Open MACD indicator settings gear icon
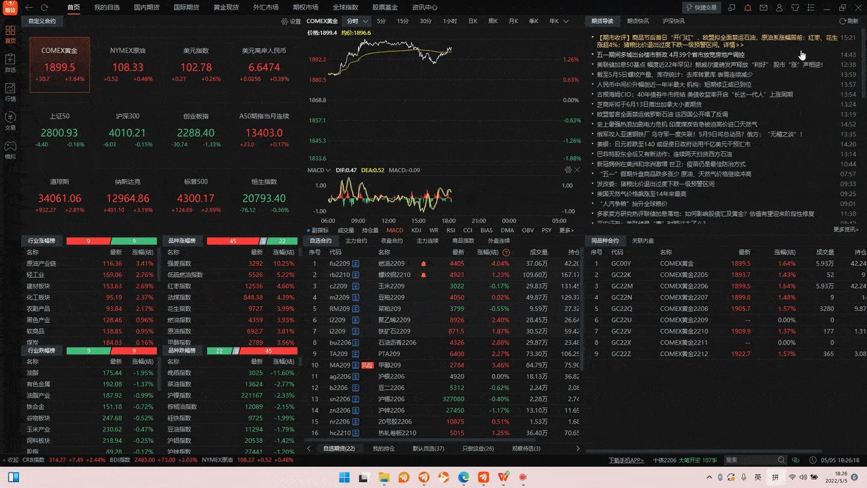Viewport: 867px width, 488px height. coord(568,170)
